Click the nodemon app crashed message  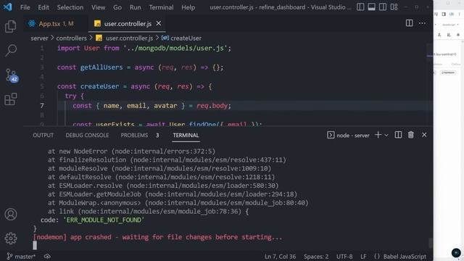[x=157, y=237]
